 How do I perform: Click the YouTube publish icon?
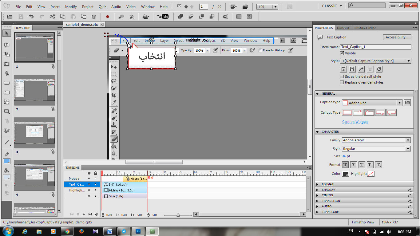click(163, 17)
